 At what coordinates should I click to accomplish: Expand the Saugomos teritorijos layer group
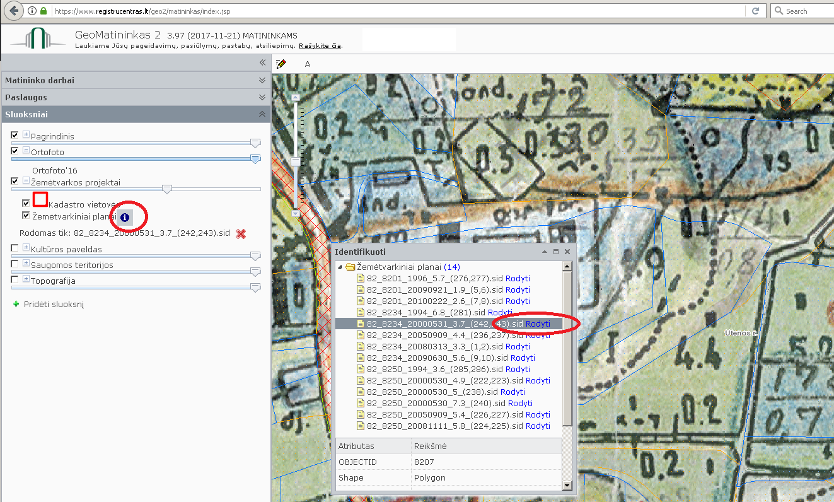(x=26, y=264)
